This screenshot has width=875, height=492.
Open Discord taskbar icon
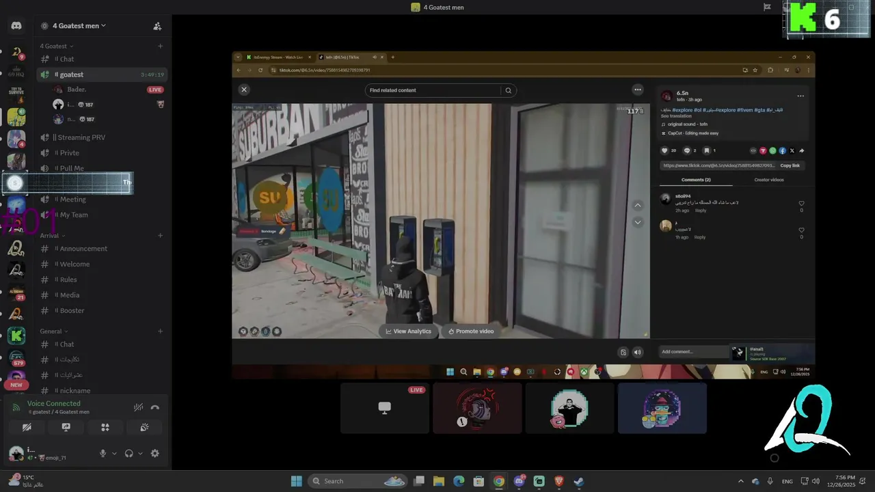point(519,481)
